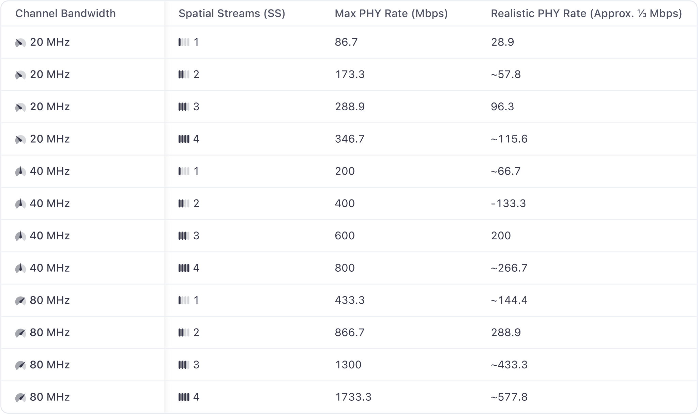Click the 288.9 value in the Max PHY column
Viewport: 698px width, 414px height.
tap(350, 107)
